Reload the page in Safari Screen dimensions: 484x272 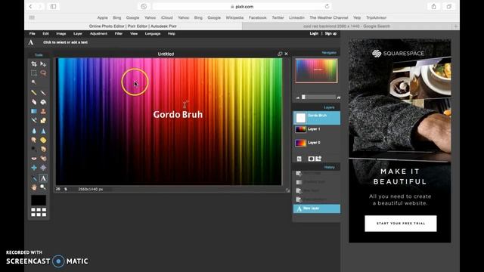pos(327,7)
